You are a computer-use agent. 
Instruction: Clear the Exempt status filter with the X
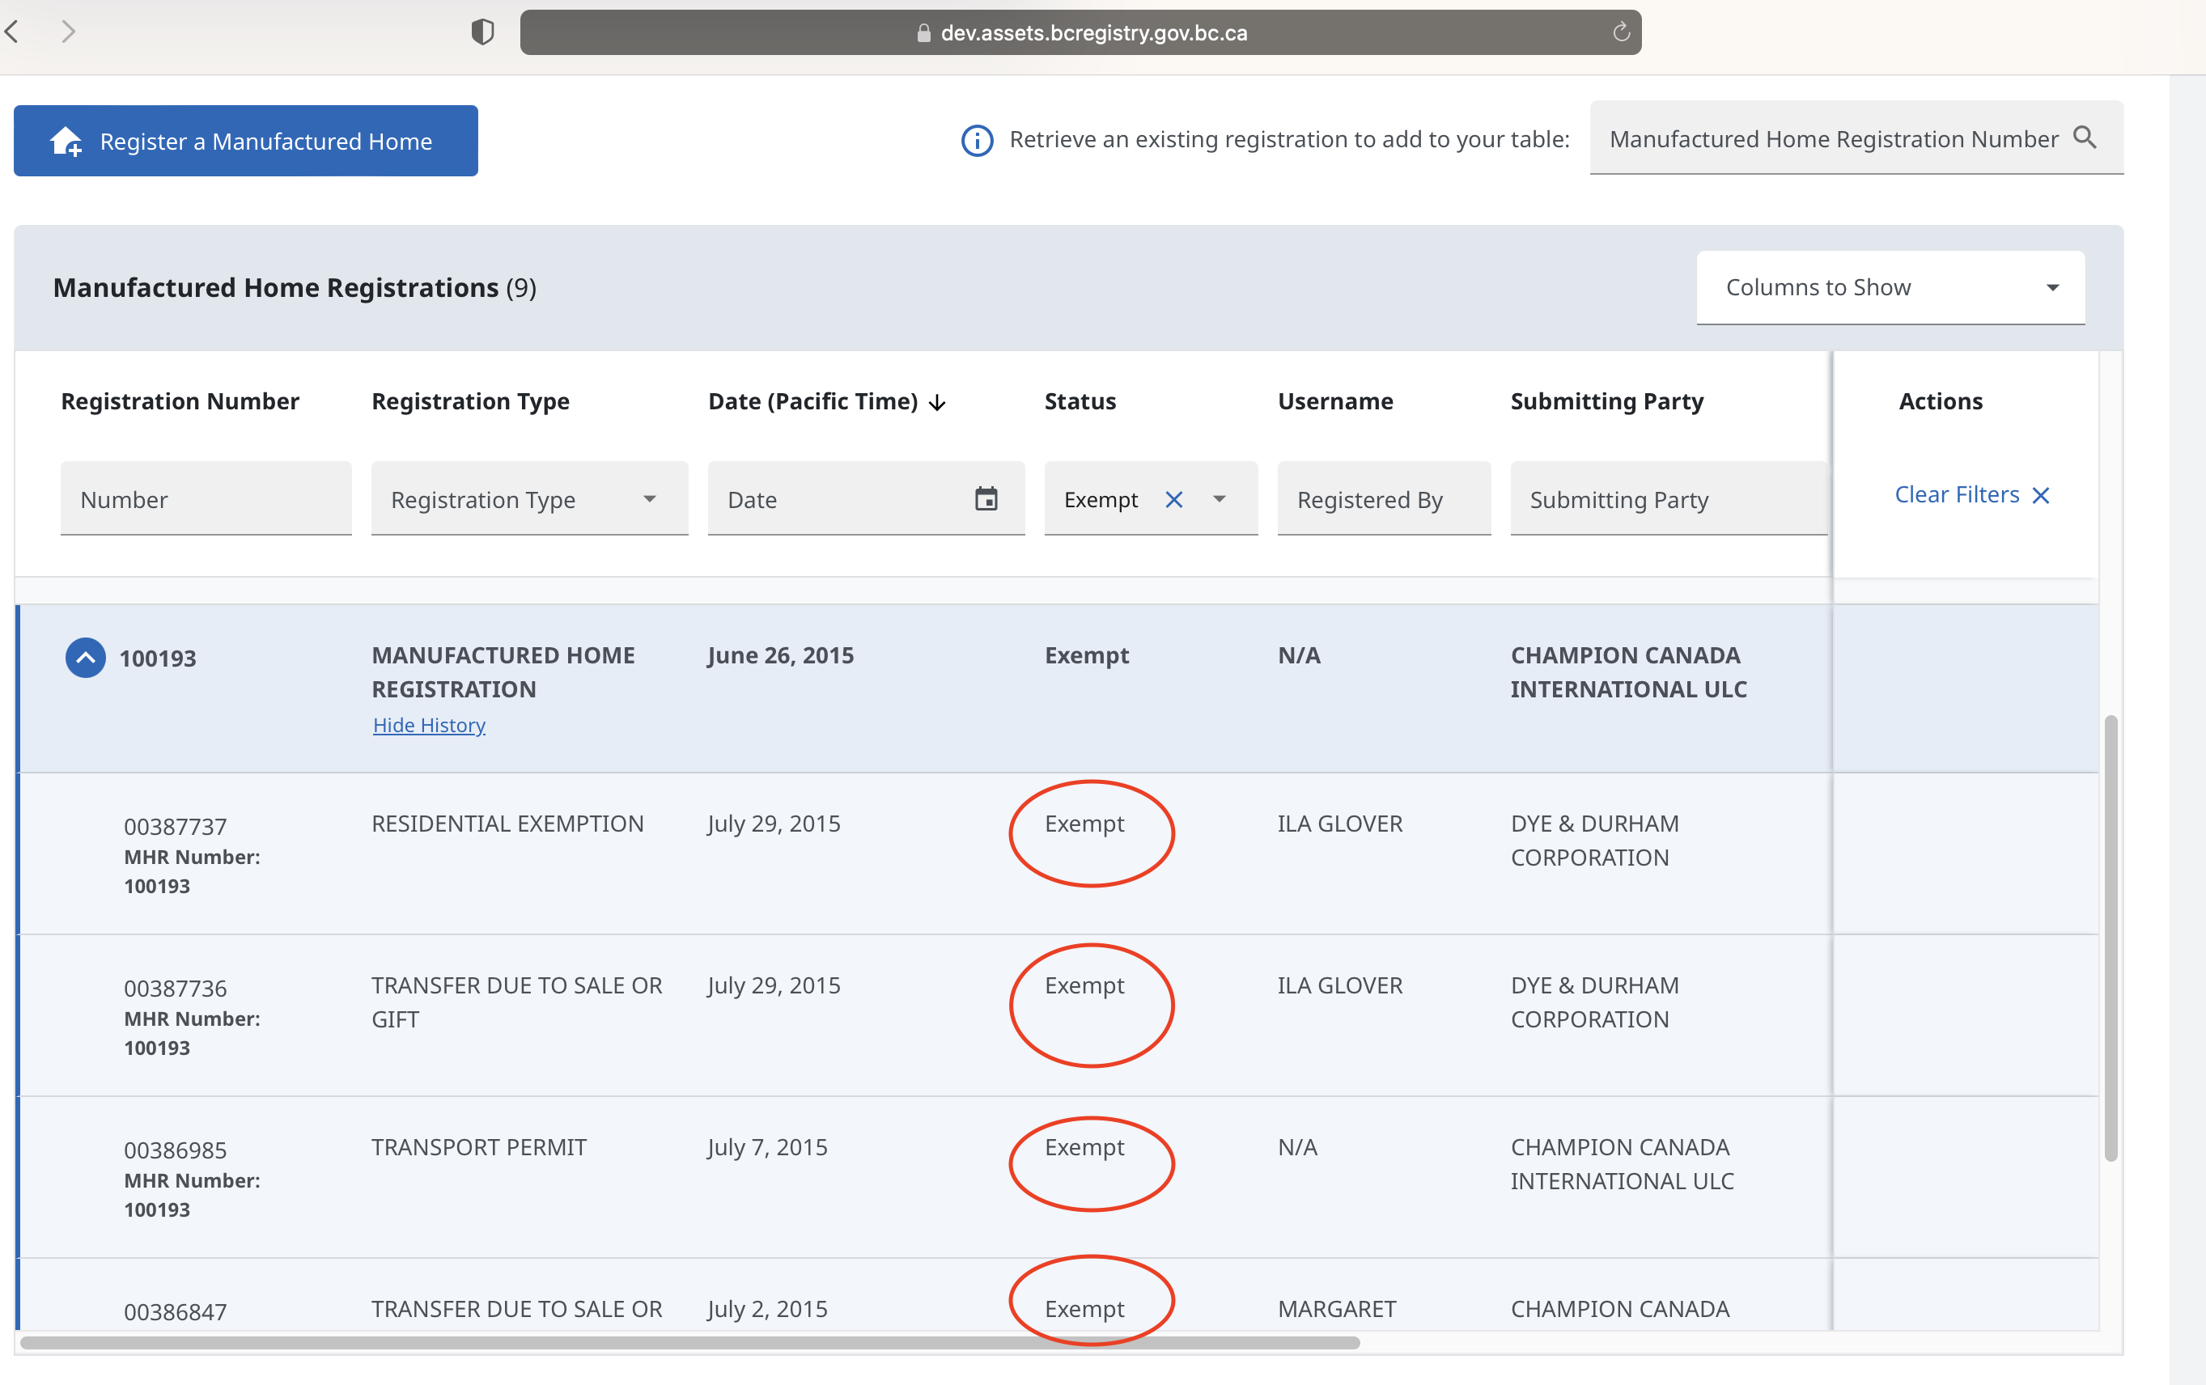[x=1173, y=499]
